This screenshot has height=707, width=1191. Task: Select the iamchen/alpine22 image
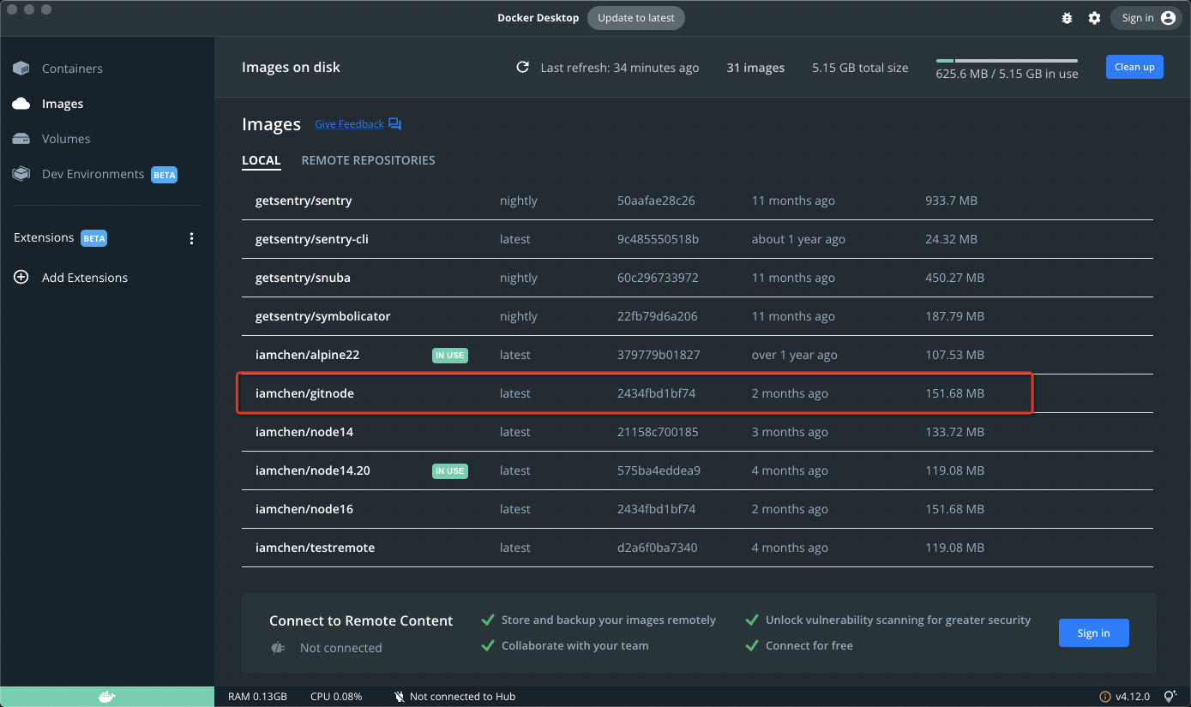[697, 355]
